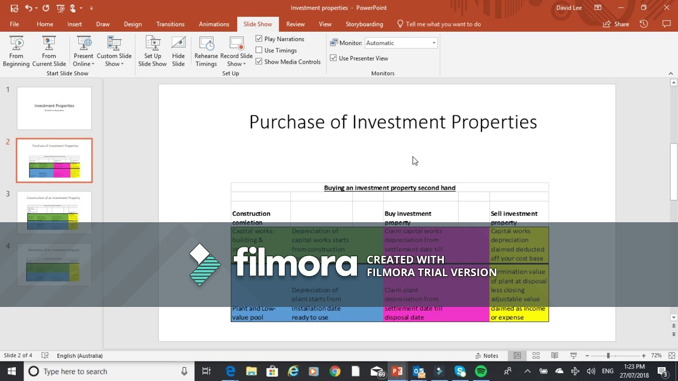Click the Hide Slide button
The width and height of the screenshot is (678, 381).
179,51
